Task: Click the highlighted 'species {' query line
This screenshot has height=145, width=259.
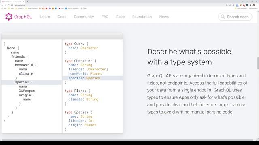Action: pyautogui.click(x=32, y=82)
